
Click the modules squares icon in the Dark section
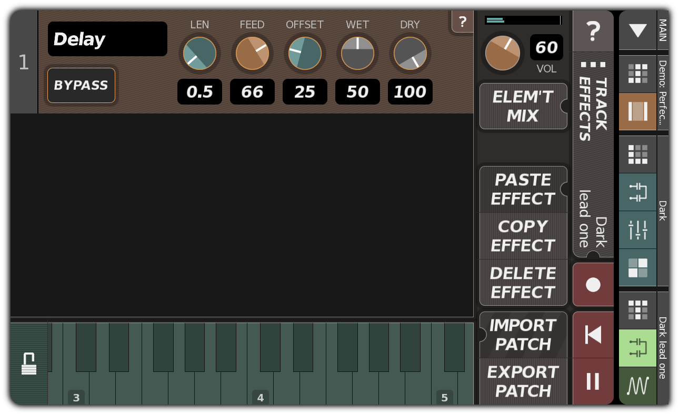click(x=637, y=268)
